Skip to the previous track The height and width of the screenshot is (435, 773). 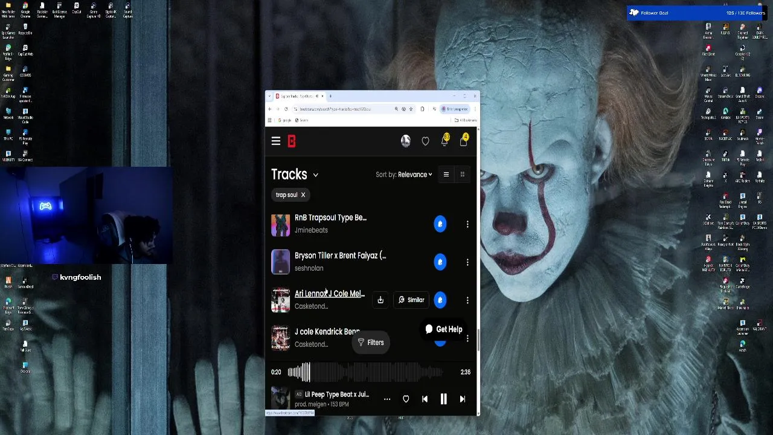[x=425, y=399]
